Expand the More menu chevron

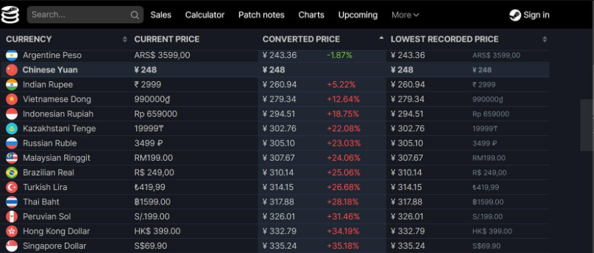[416, 15]
